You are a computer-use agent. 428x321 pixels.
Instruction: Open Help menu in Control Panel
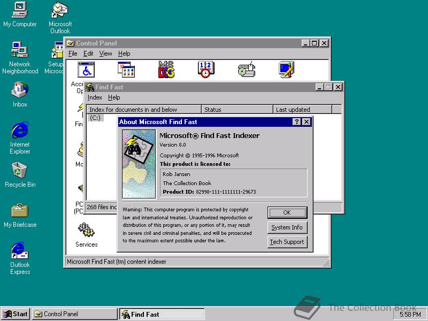[x=124, y=53]
